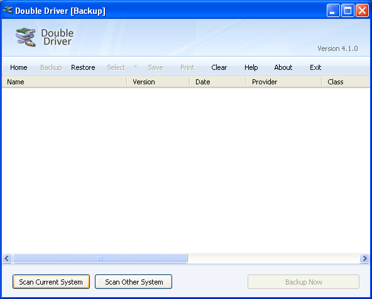372x299 pixels.
Task: Open the Select dropdown arrow
Action: point(135,67)
